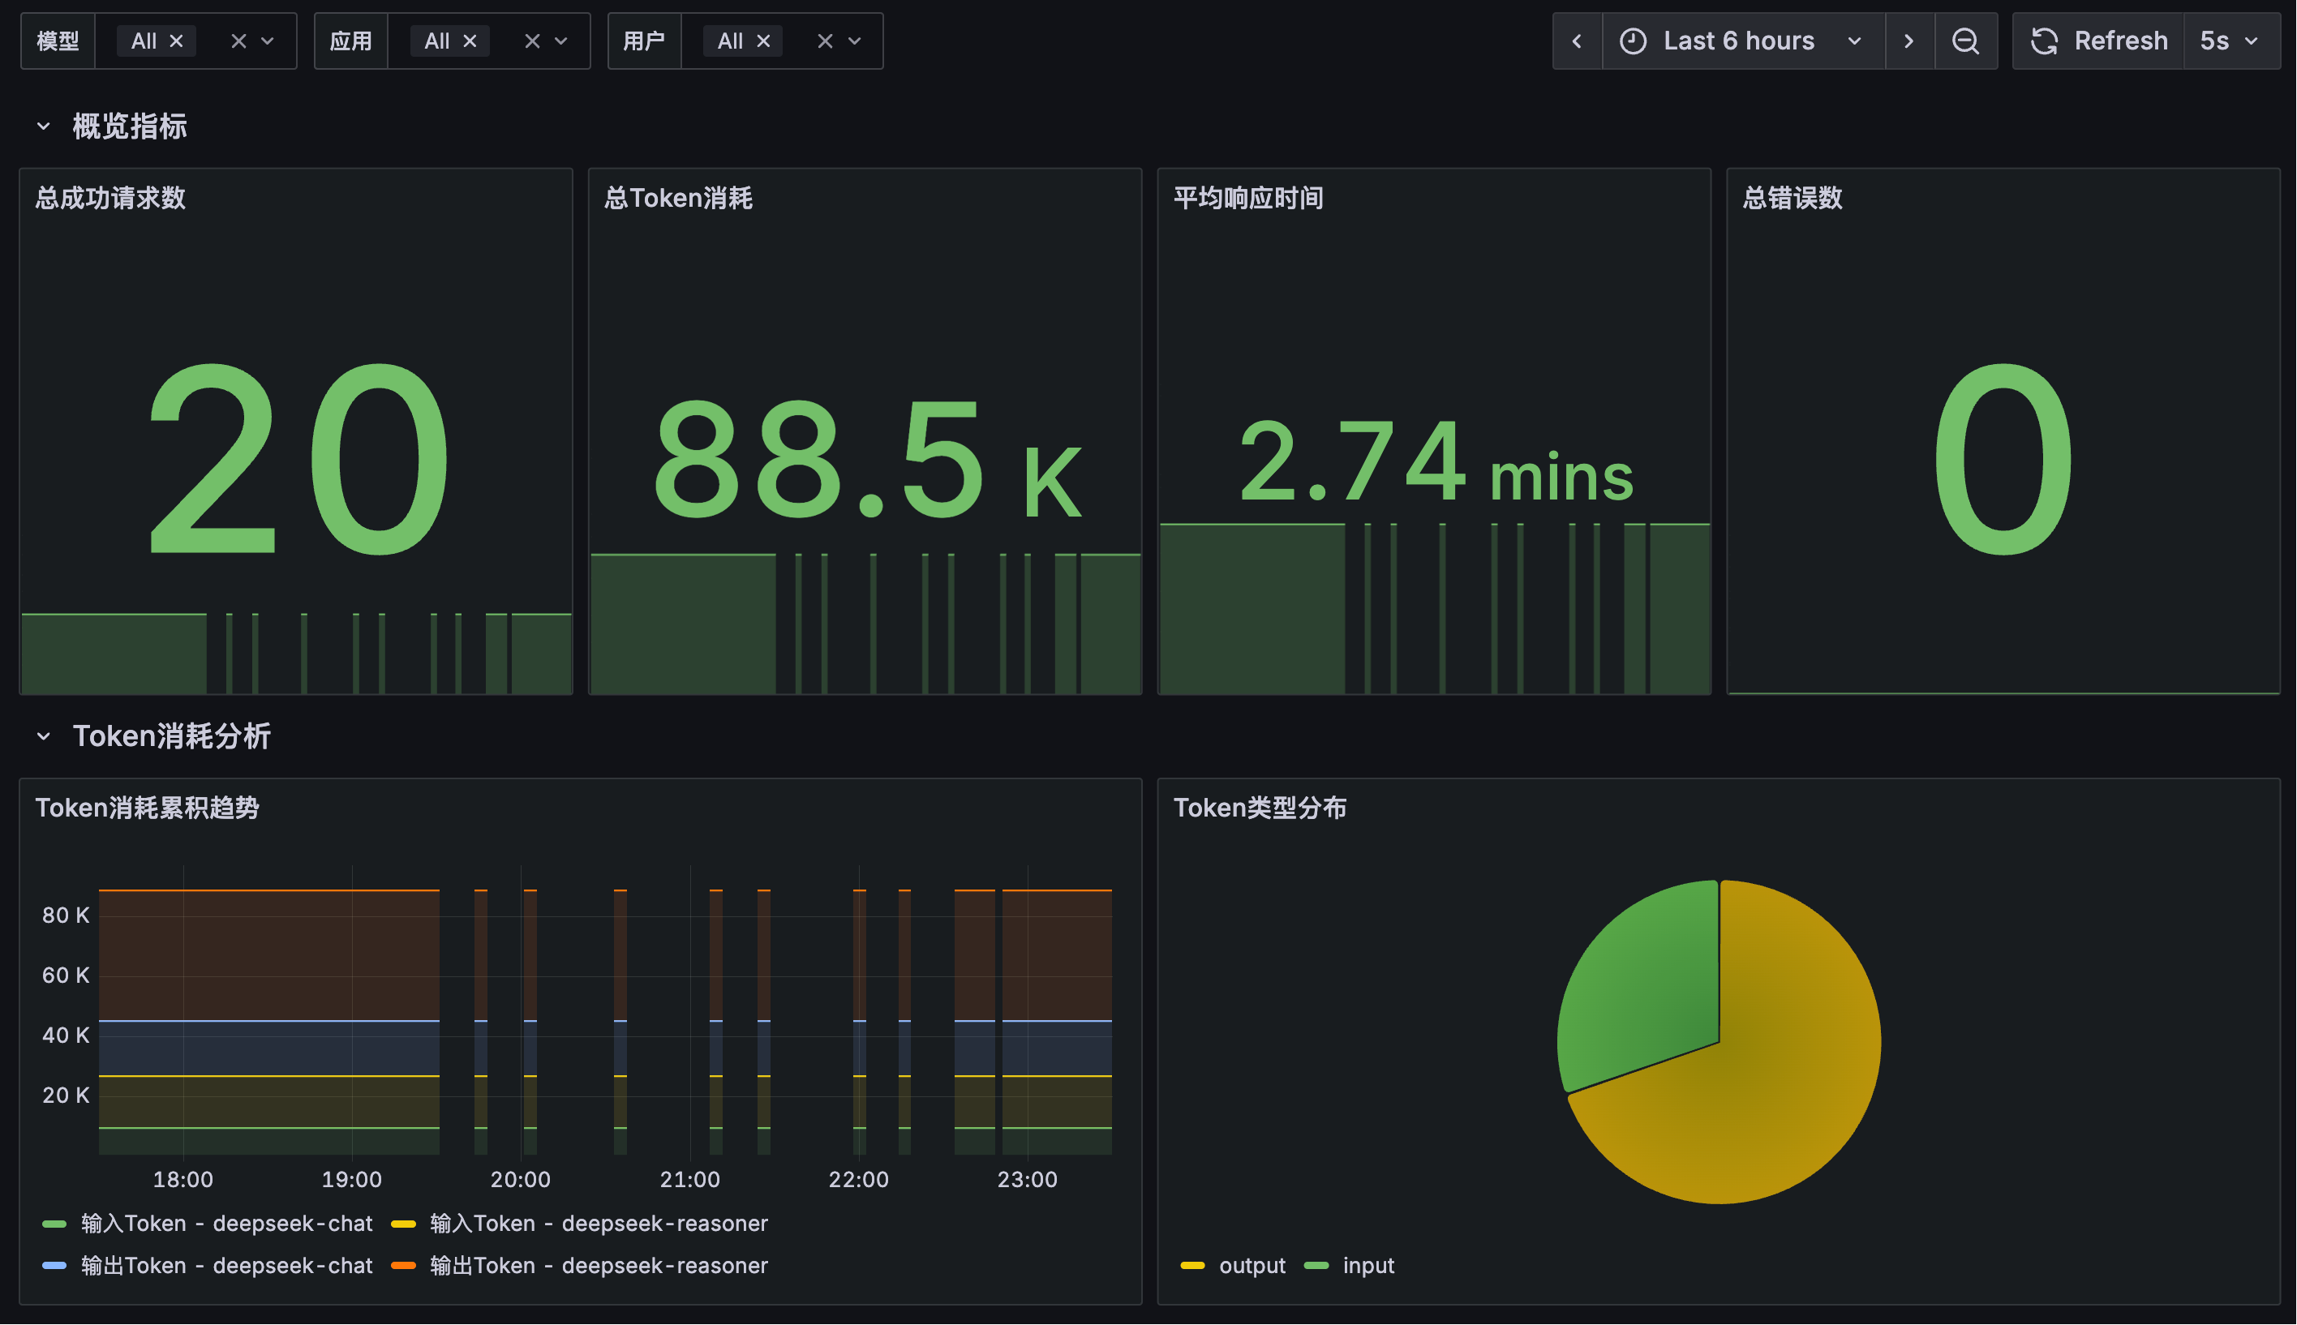Toggle 输出Token - deepseek-reasoner legend series
2297x1325 pixels.
pyautogui.click(x=598, y=1266)
